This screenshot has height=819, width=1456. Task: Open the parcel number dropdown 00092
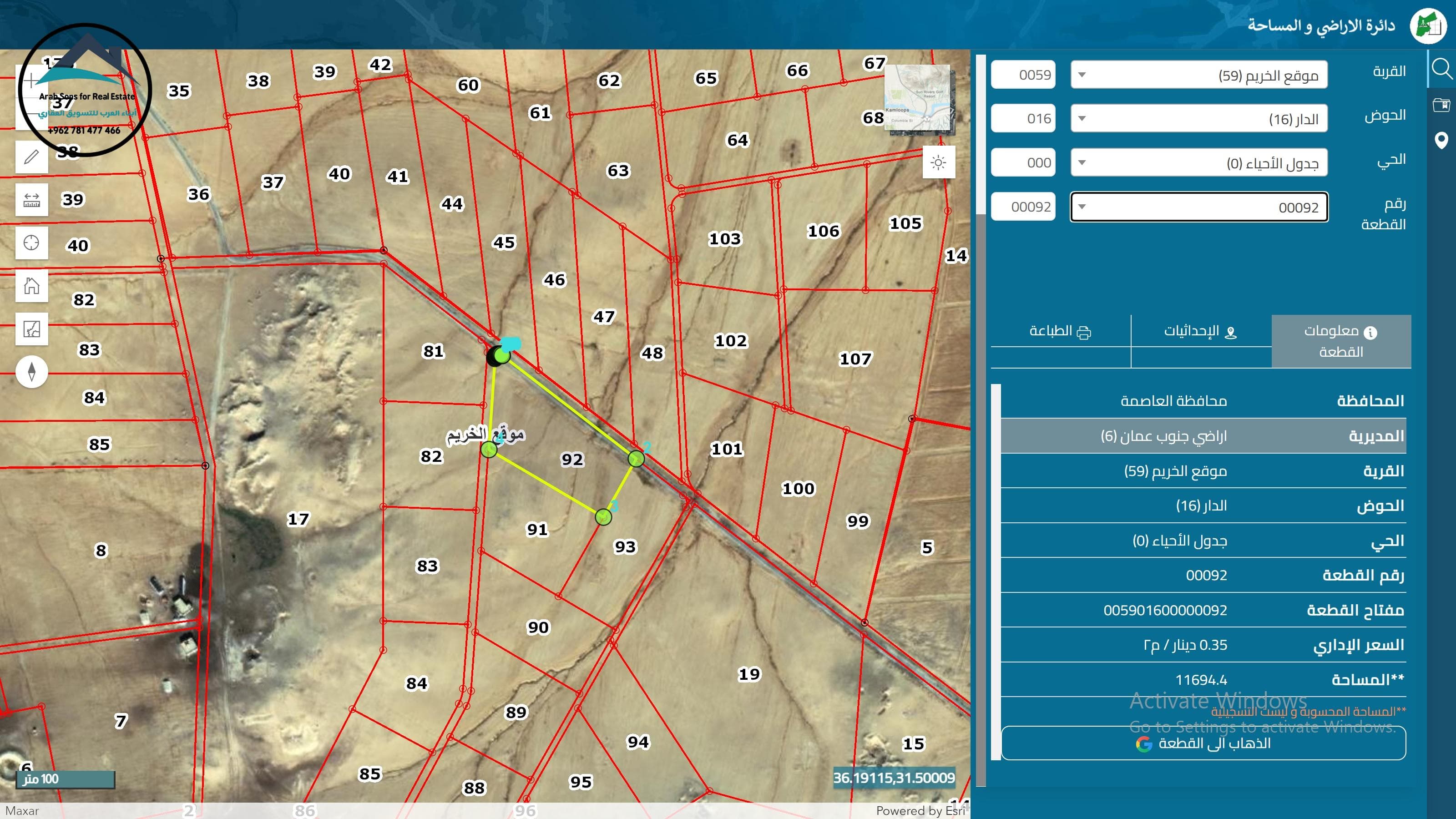pyautogui.click(x=1198, y=207)
